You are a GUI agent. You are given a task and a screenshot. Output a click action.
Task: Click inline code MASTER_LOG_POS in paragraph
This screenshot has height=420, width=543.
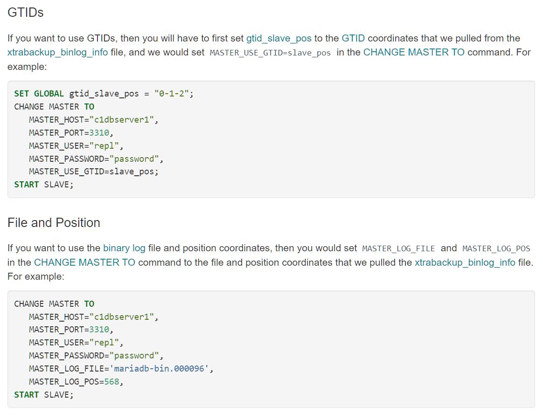pyautogui.click(x=496, y=249)
